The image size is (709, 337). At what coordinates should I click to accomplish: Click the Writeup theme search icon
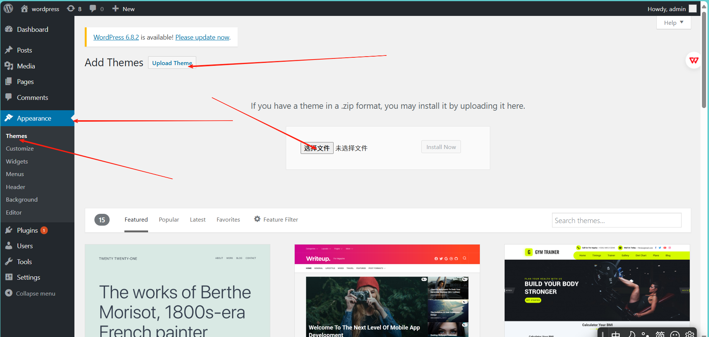coord(464,258)
